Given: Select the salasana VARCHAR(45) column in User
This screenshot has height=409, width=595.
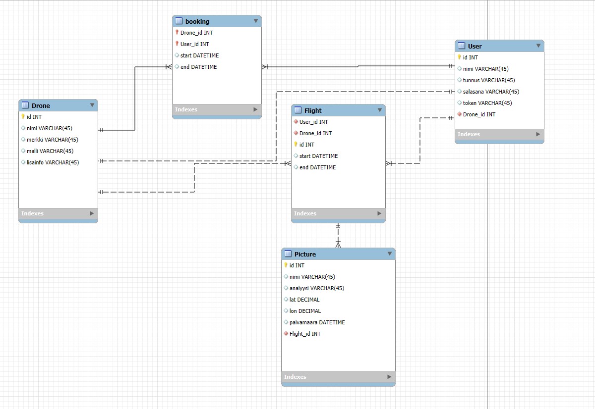Looking at the screenshot, I should [490, 92].
